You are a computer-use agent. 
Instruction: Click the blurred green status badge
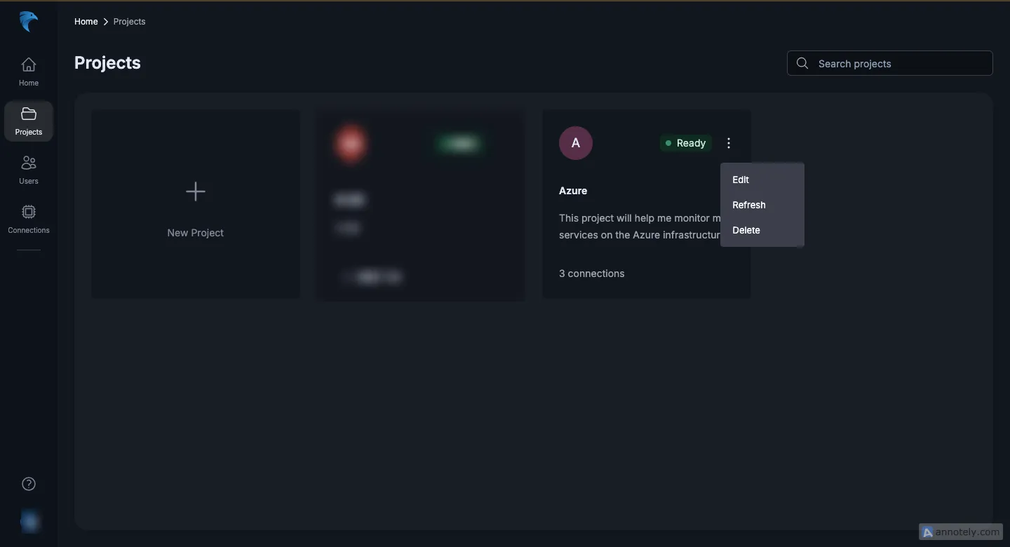pos(459,143)
